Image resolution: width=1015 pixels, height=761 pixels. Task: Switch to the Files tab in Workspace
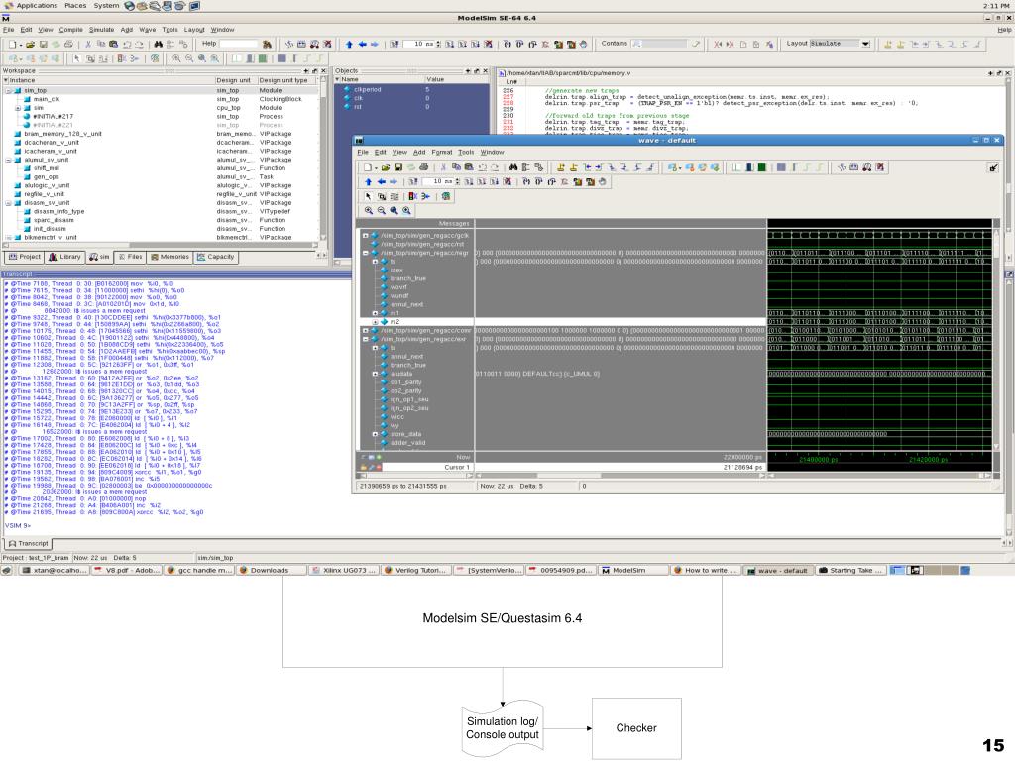(x=131, y=257)
